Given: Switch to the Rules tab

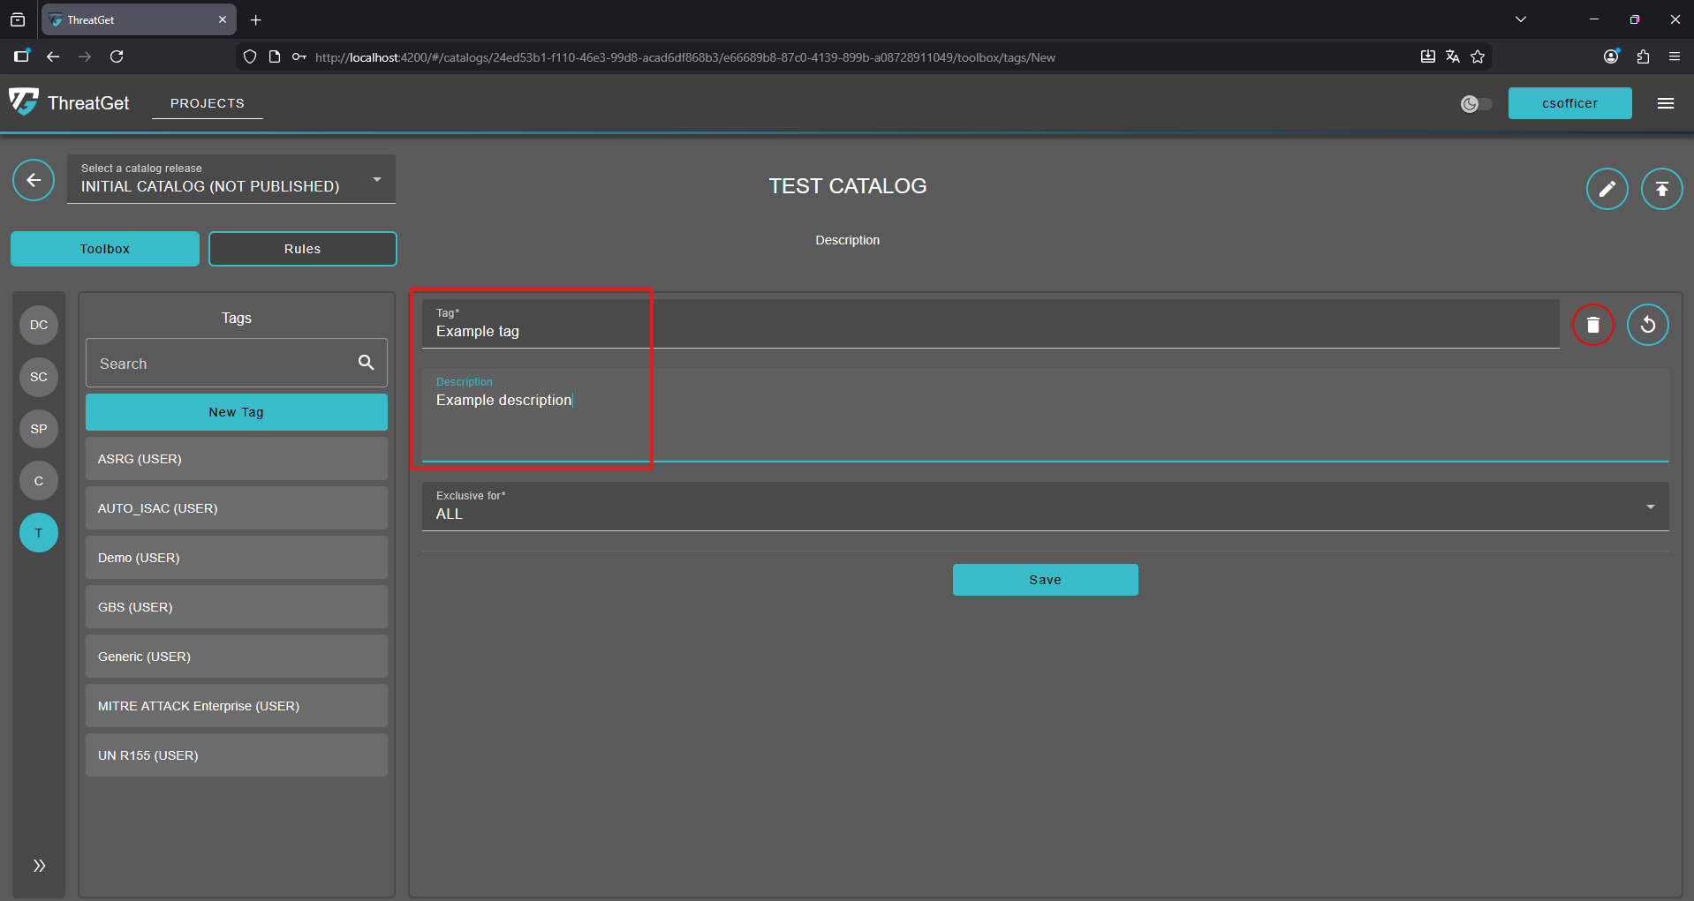Looking at the screenshot, I should coord(302,249).
